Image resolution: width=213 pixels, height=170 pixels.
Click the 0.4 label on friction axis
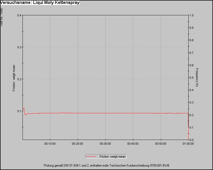[19, 15]
